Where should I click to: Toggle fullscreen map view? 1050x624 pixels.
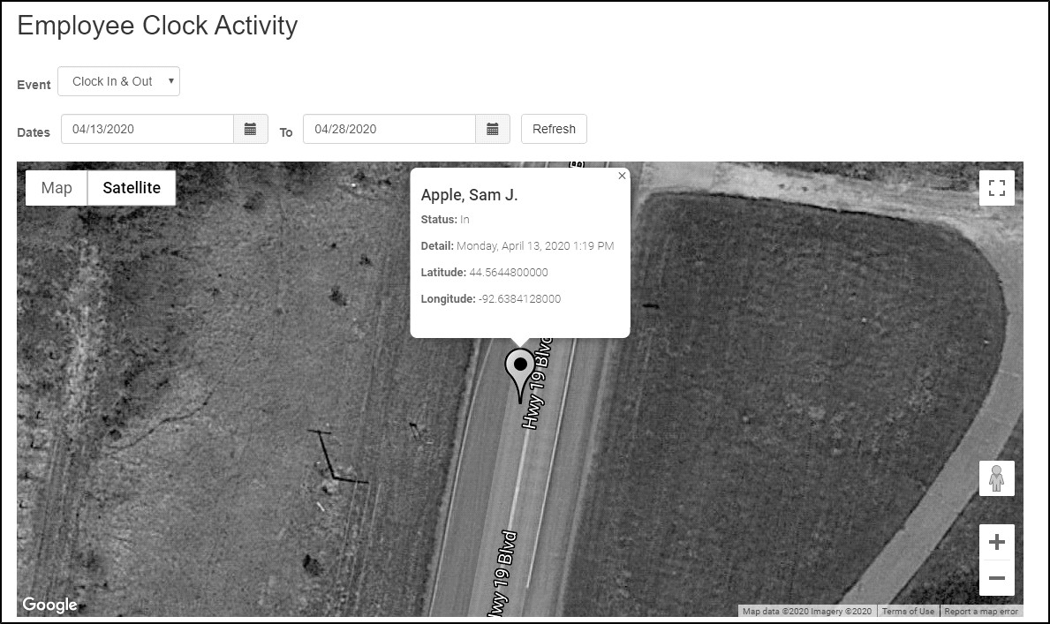coord(996,188)
